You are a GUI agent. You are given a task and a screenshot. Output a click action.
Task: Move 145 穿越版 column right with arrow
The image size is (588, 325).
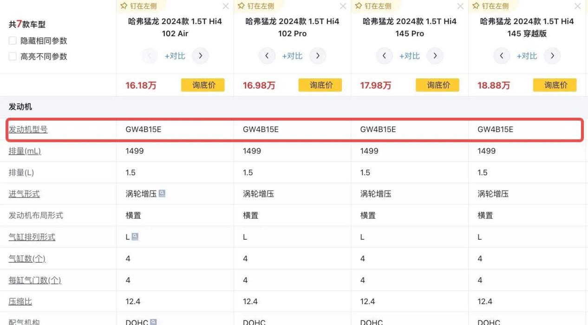[552, 56]
